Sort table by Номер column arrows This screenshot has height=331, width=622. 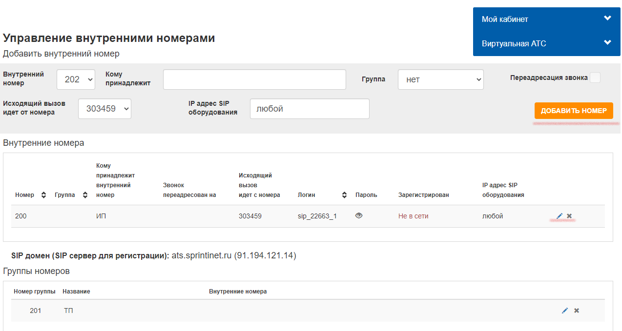(43, 195)
